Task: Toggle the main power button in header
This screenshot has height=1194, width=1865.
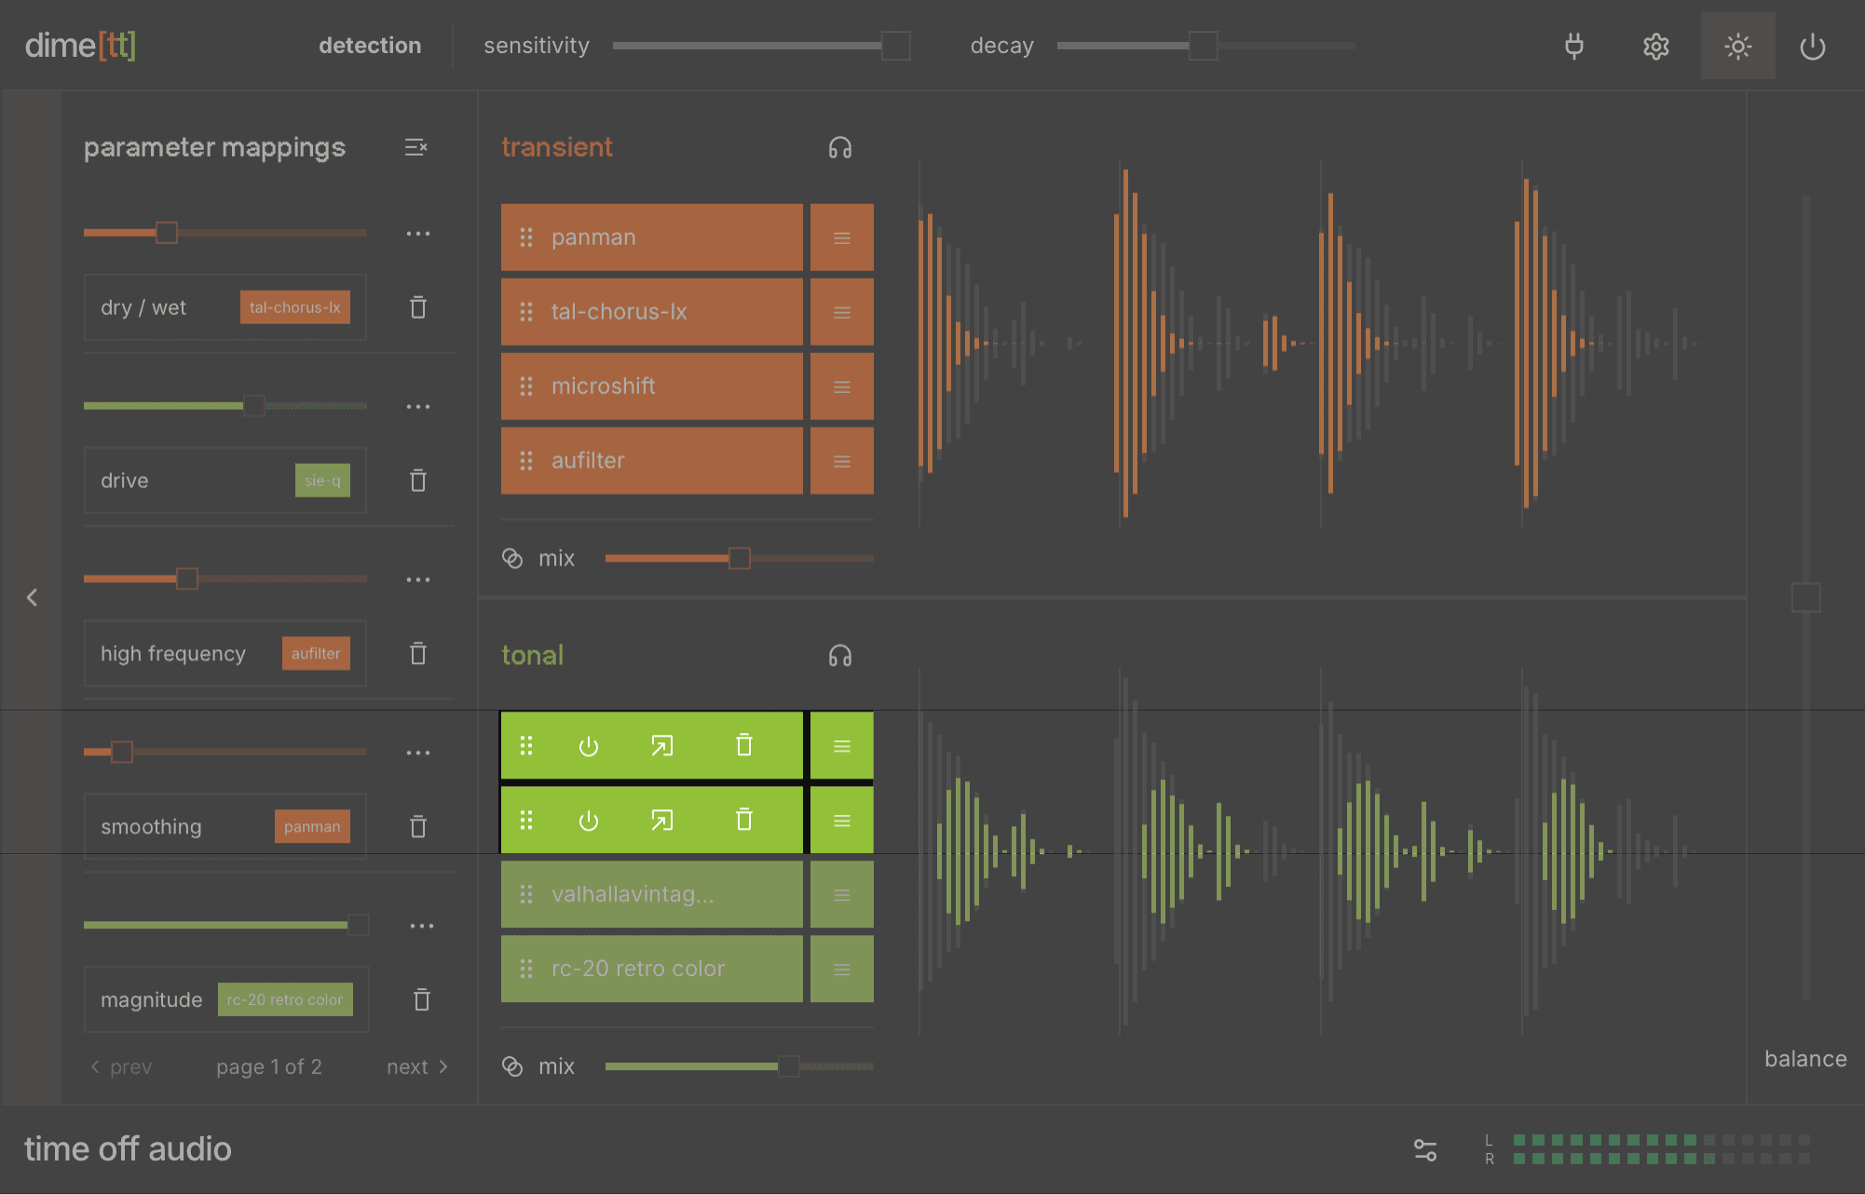Action: (1812, 46)
